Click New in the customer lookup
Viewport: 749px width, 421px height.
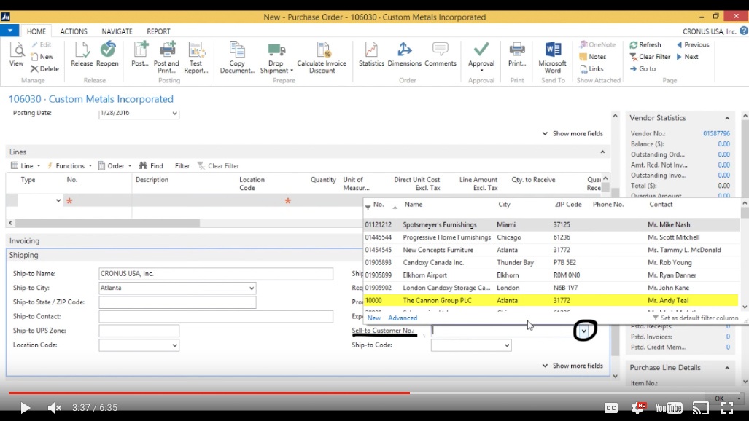pyautogui.click(x=374, y=318)
